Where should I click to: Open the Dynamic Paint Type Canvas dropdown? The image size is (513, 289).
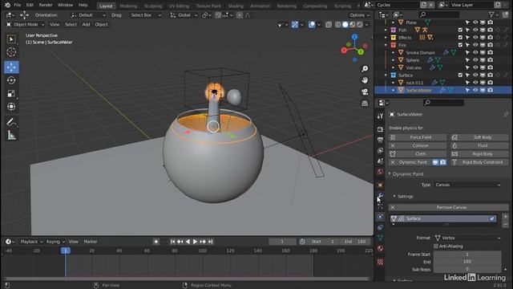click(467, 185)
